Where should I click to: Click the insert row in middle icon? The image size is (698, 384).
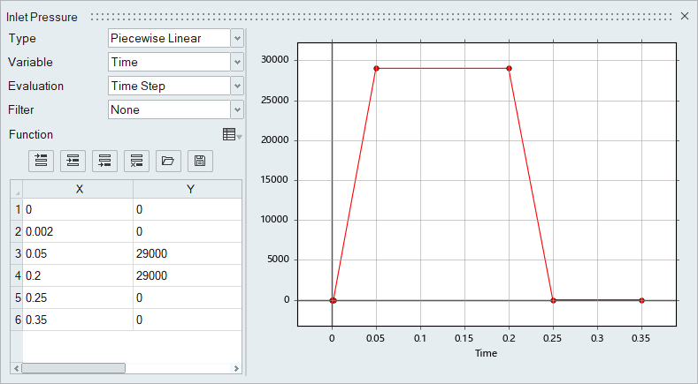[73, 161]
